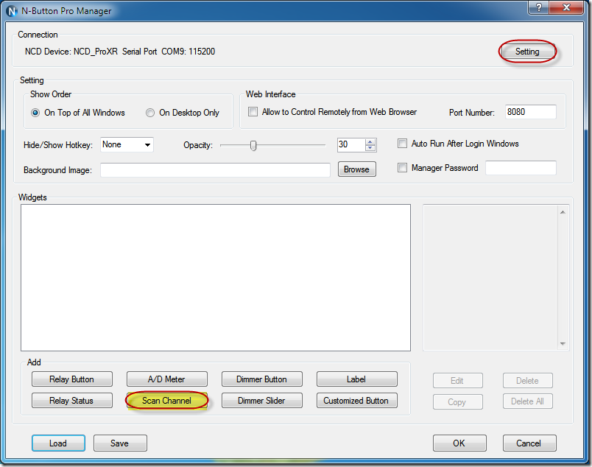Click the NCD Device connection info text
Screen dimensions: 592x467
120,52
